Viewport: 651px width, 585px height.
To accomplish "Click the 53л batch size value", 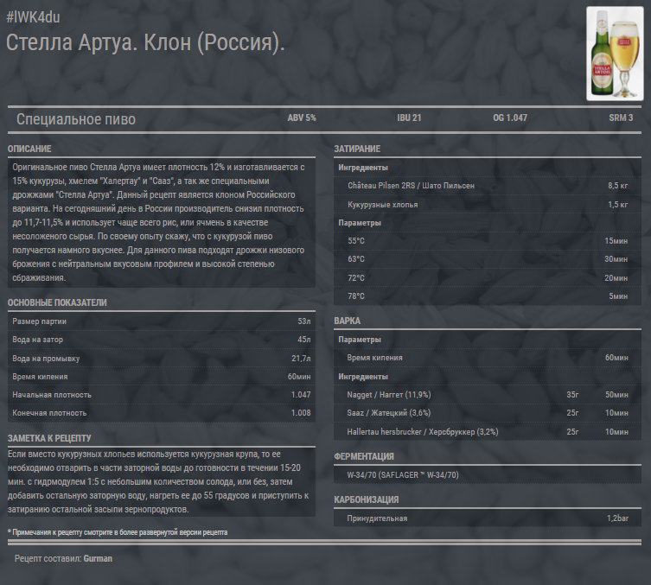I will (304, 321).
